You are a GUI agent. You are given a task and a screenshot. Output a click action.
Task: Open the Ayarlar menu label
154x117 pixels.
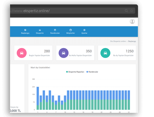(84, 33)
